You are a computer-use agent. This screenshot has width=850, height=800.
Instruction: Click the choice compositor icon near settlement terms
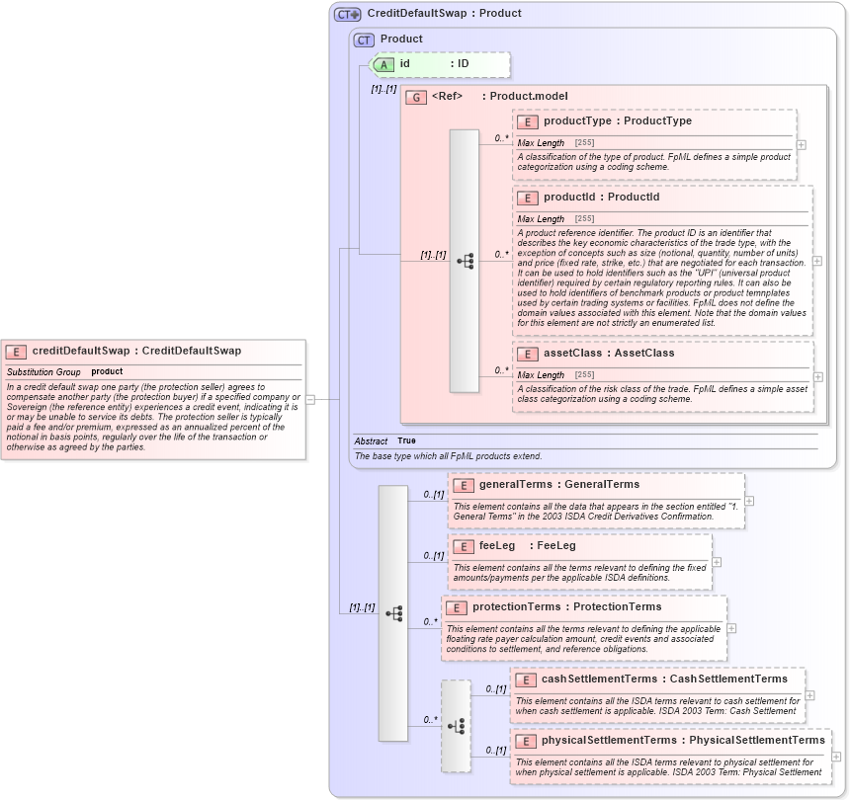pyautogui.click(x=457, y=726)
